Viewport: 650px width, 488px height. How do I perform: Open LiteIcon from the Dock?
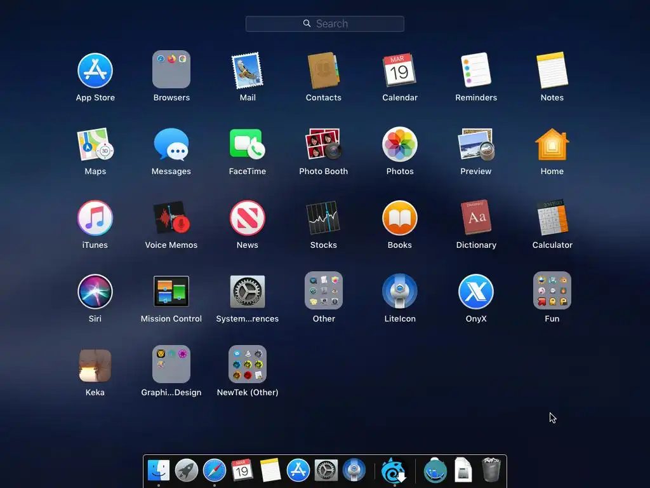(354, 471)
